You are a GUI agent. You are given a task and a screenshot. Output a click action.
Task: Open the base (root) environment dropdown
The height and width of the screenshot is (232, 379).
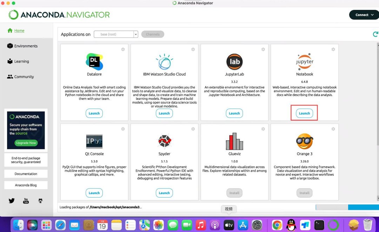click(x=116, y=34)
